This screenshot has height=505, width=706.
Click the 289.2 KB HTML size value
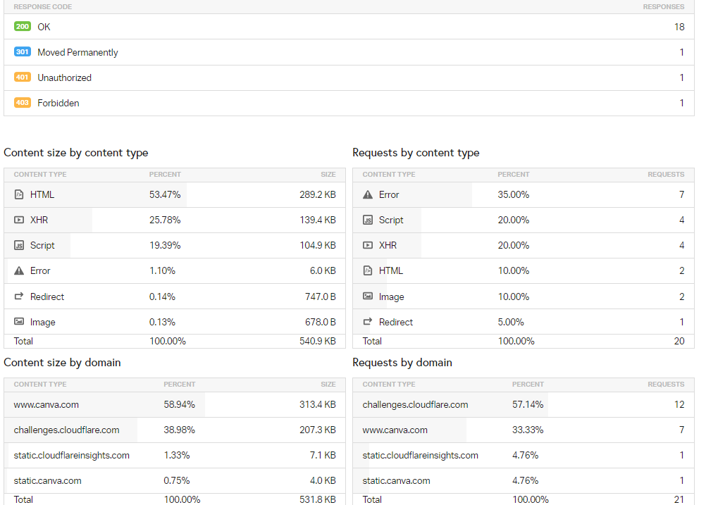coord(318,194)
